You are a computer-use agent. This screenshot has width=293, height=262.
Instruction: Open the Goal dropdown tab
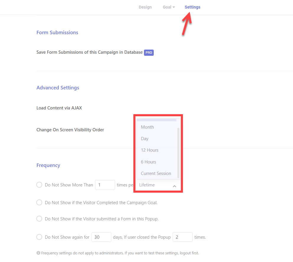169,7
